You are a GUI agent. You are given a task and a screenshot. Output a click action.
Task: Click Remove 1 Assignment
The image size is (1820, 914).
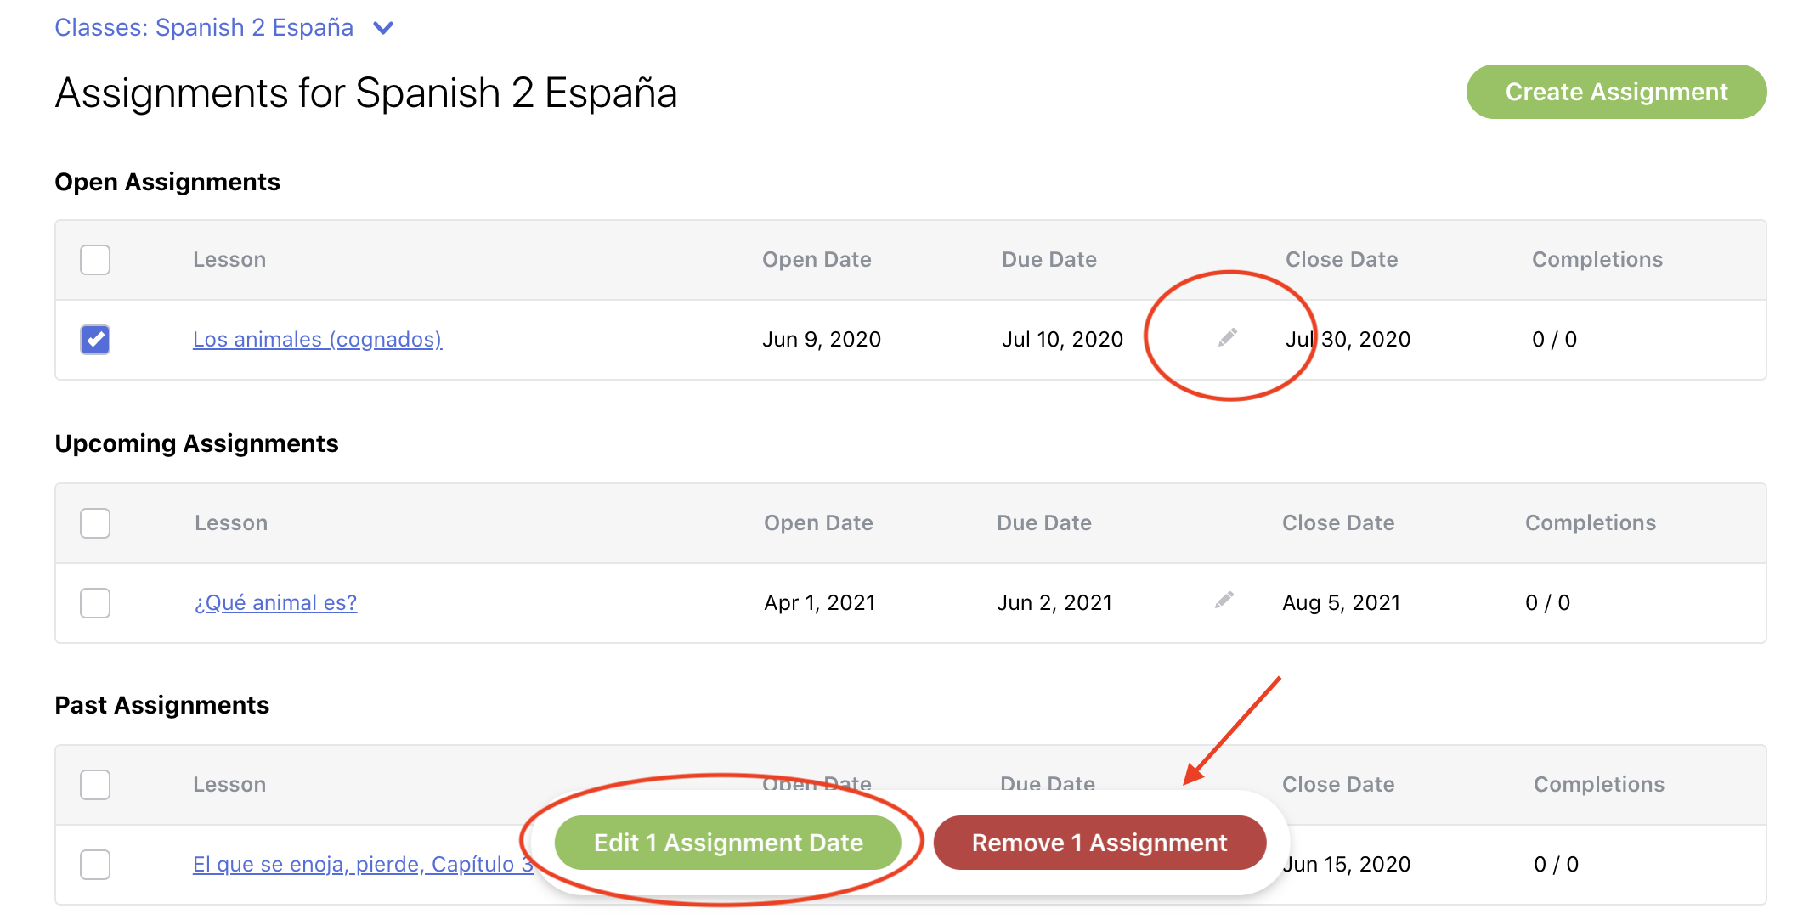coord(1099,842)
